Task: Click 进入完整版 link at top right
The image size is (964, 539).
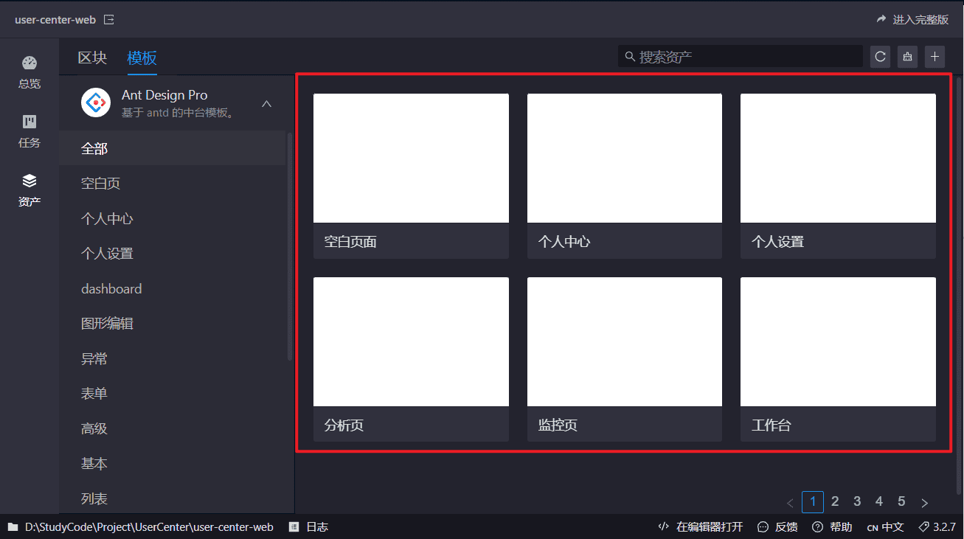Action: coord(912,20)
